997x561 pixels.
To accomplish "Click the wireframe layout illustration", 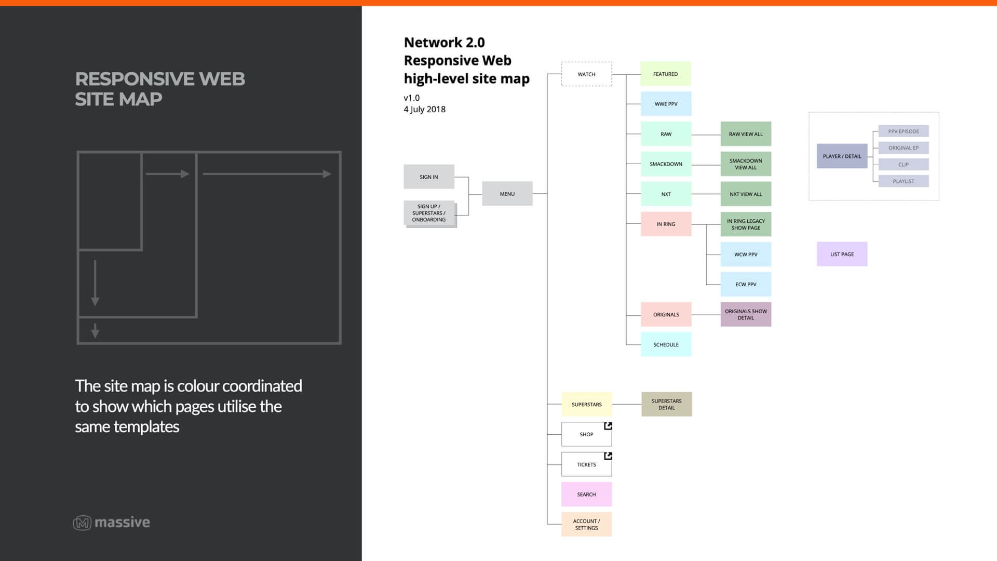I will coord(209,248).
